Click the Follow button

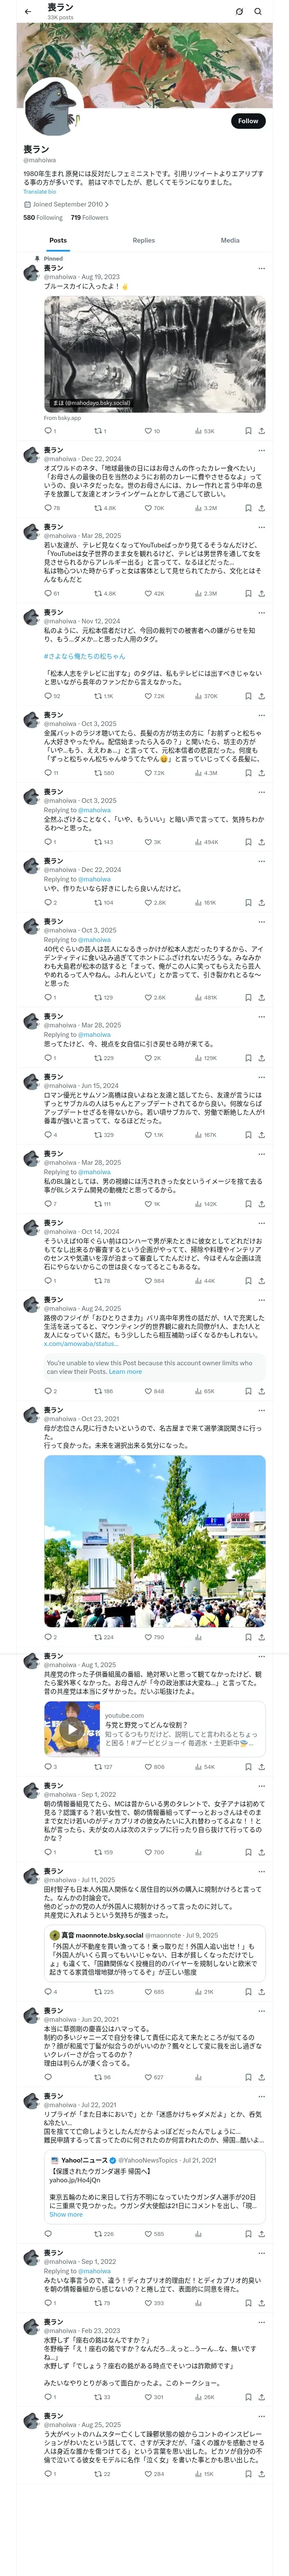click(247, 121)
